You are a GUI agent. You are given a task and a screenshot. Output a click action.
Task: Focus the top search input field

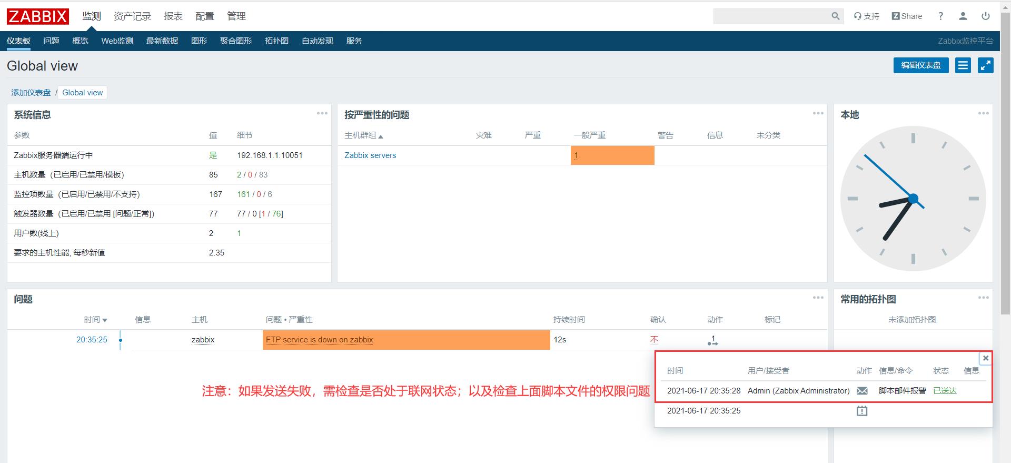(x=772, y=16)
